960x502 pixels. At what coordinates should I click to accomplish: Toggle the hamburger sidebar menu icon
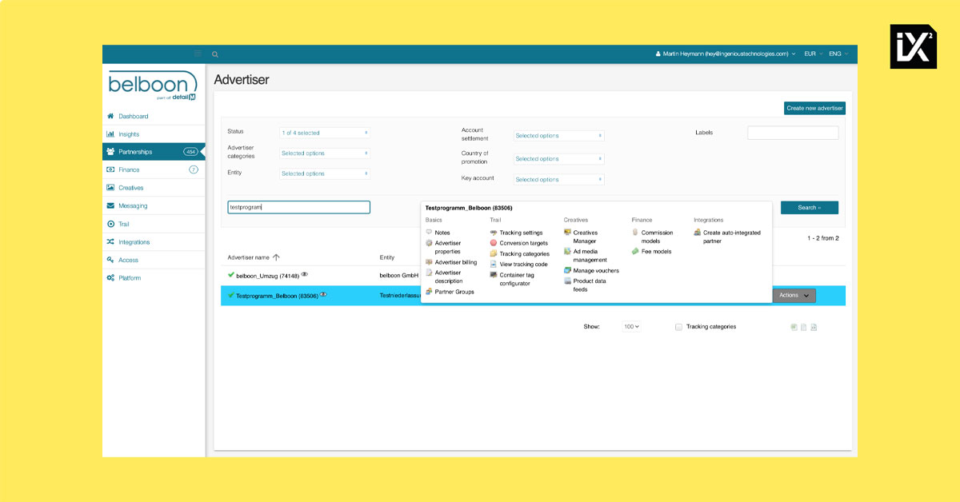(x=198, y=54)
